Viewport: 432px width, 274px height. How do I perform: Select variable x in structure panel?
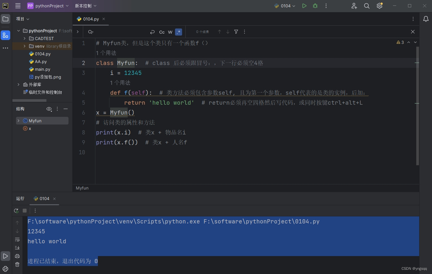point(27,128)
